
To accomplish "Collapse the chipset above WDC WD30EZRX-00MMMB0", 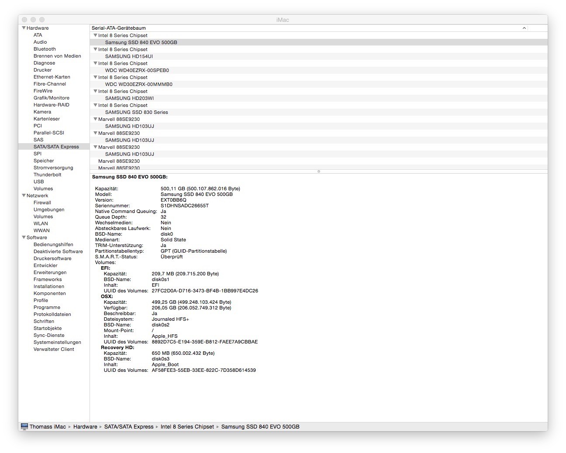I will click(x=95, y=77).
